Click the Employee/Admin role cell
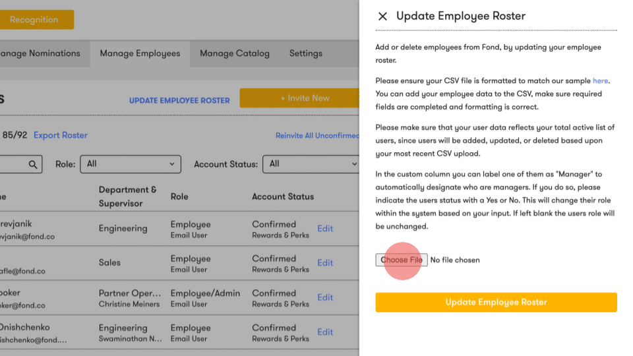This screenshot has height=356, width=633. 205,293
